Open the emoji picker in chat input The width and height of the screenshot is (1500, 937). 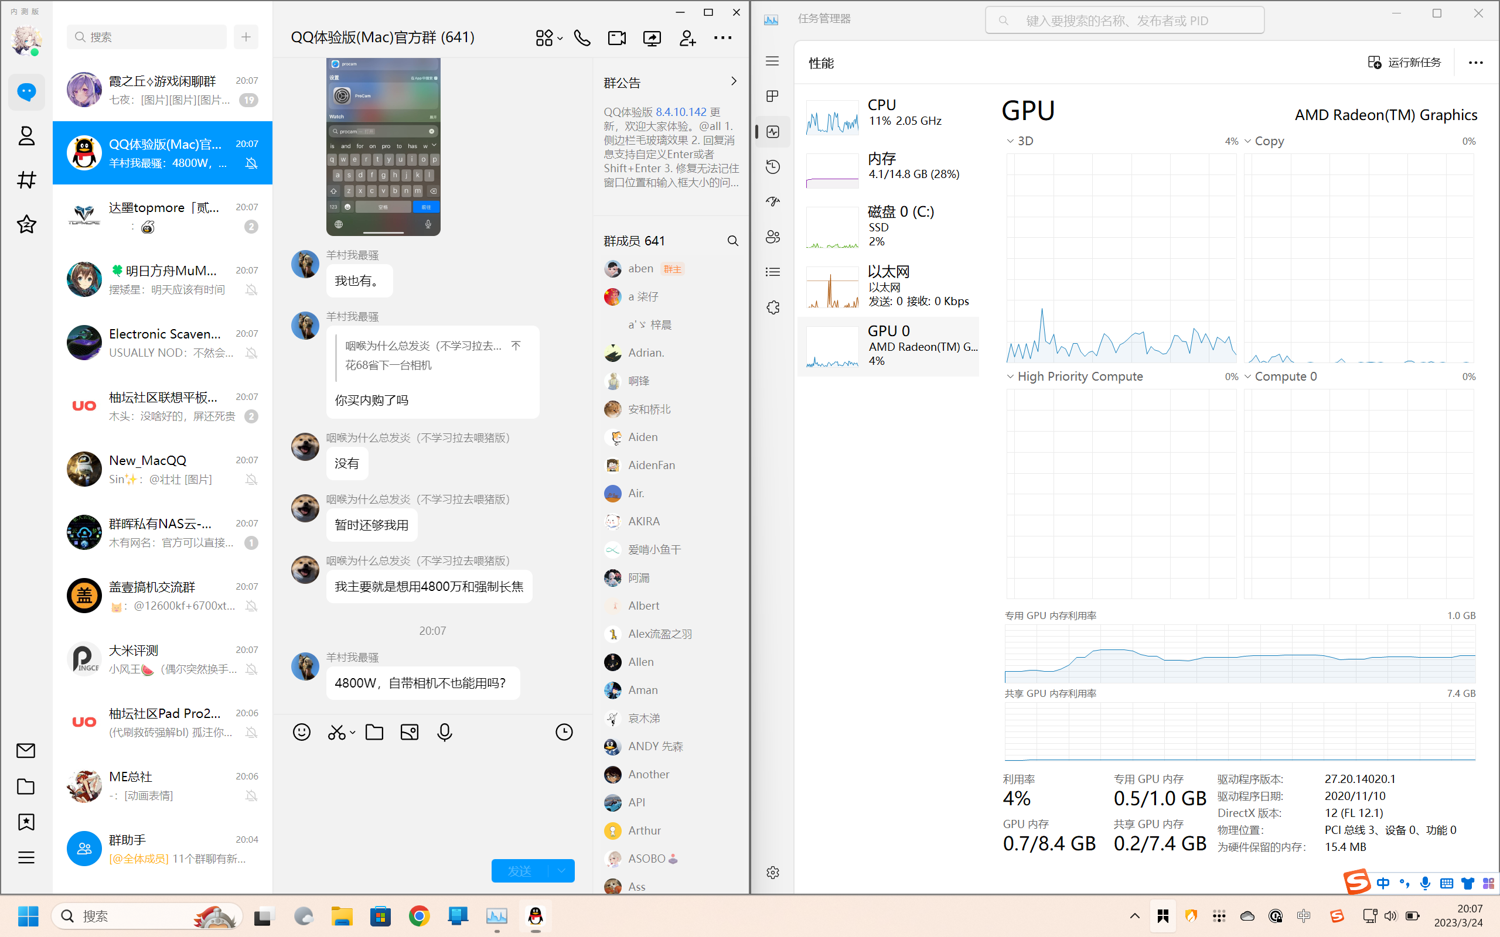pos(301,732)
